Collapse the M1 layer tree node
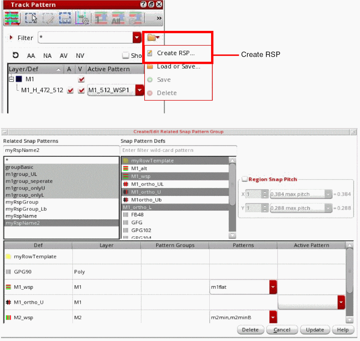The image size is (360, 341). pyautogui.click(x=11, y=79)
